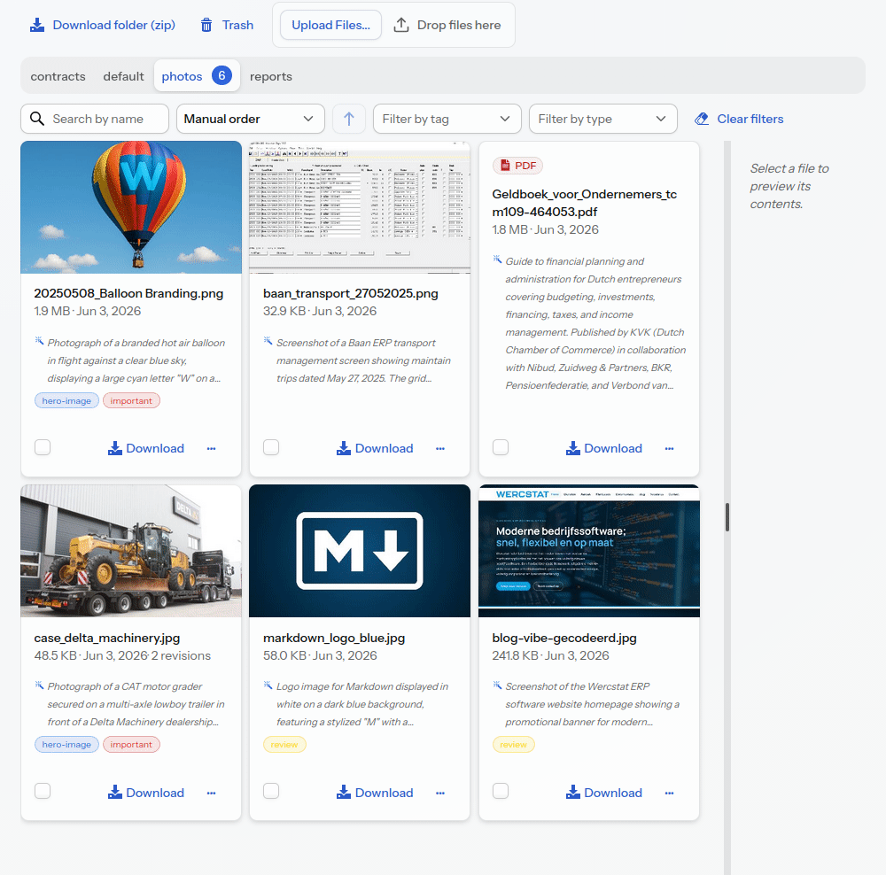Select checkbox for 20250508_Balloon Branding.png

click(43, 447)
